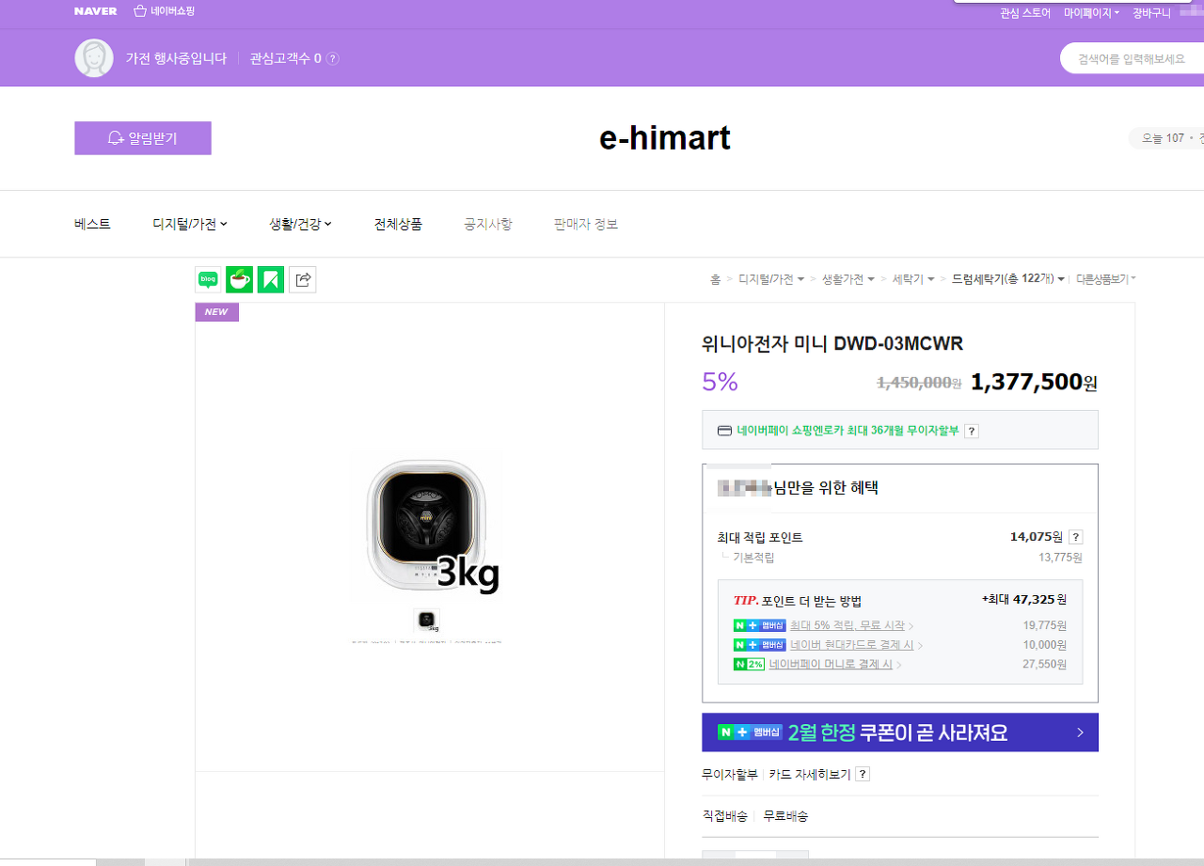Click the store profile avatar
The width and height of the screenshot is (1204, 866).
[x=94, y=58]
